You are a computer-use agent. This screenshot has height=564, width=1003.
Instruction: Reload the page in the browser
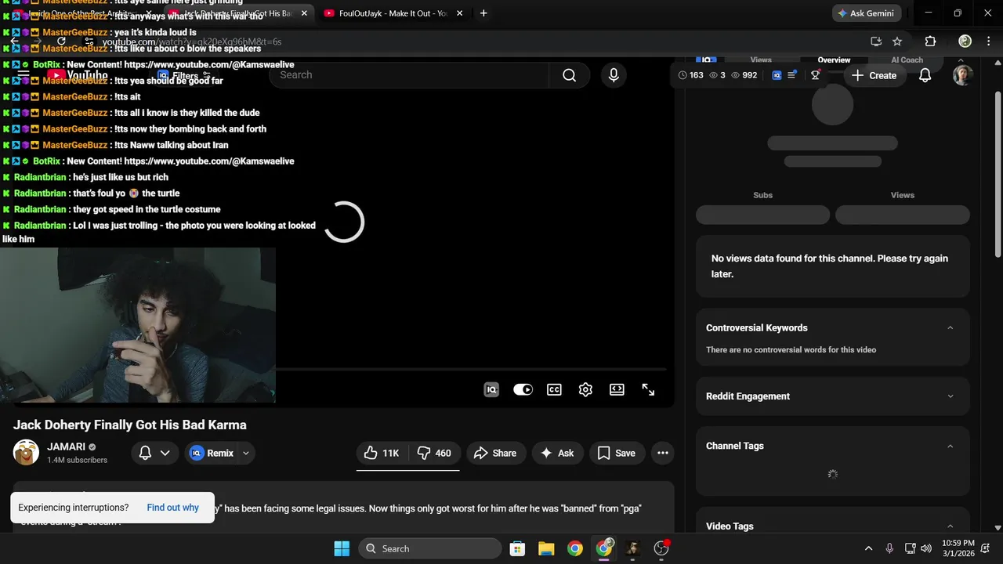pyautogui.click(x=62, y=41)
